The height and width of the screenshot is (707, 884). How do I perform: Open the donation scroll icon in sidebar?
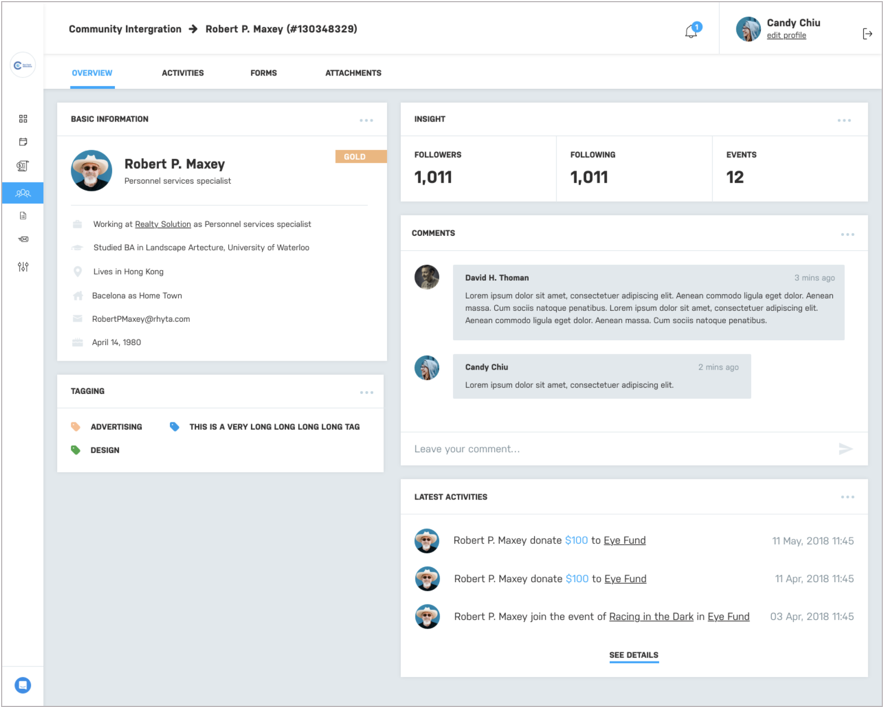pos(23,166)
